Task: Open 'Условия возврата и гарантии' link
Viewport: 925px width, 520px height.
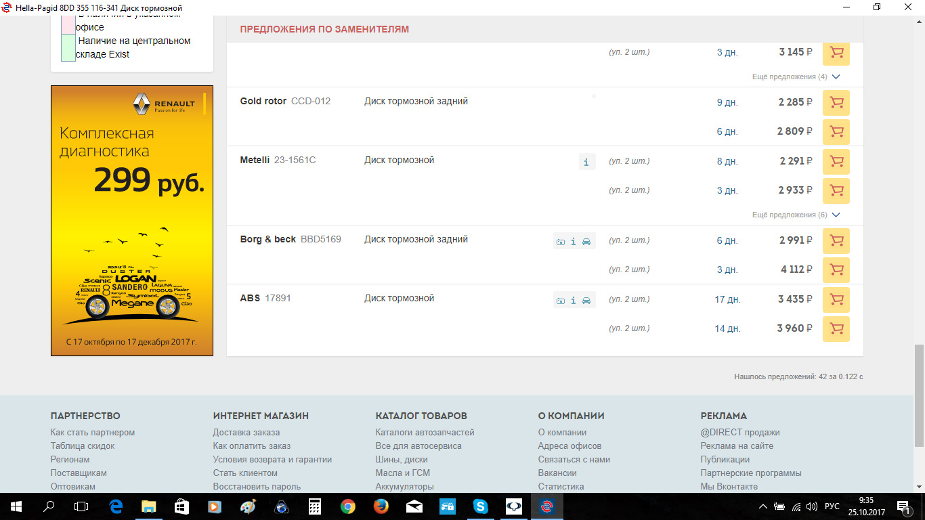Action: (272, 460)
